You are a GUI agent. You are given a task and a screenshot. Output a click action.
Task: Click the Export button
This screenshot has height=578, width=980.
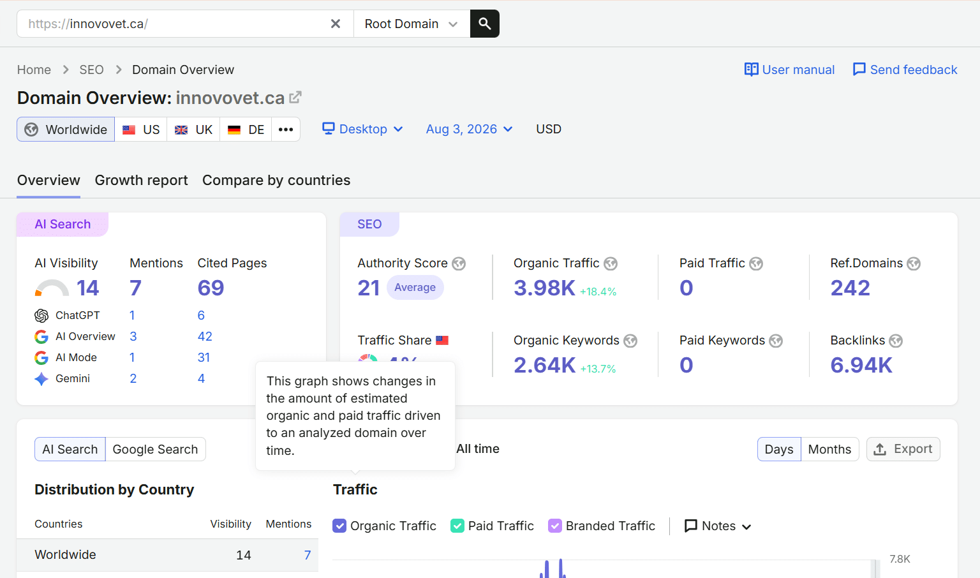(x=903, y=449)
